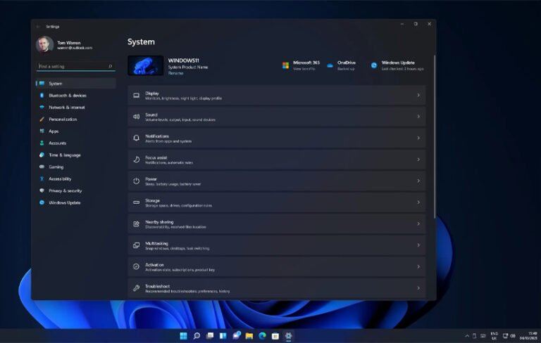Expand the Nearby sharing row chevron
Screen dimensions: 541x343
418,224
